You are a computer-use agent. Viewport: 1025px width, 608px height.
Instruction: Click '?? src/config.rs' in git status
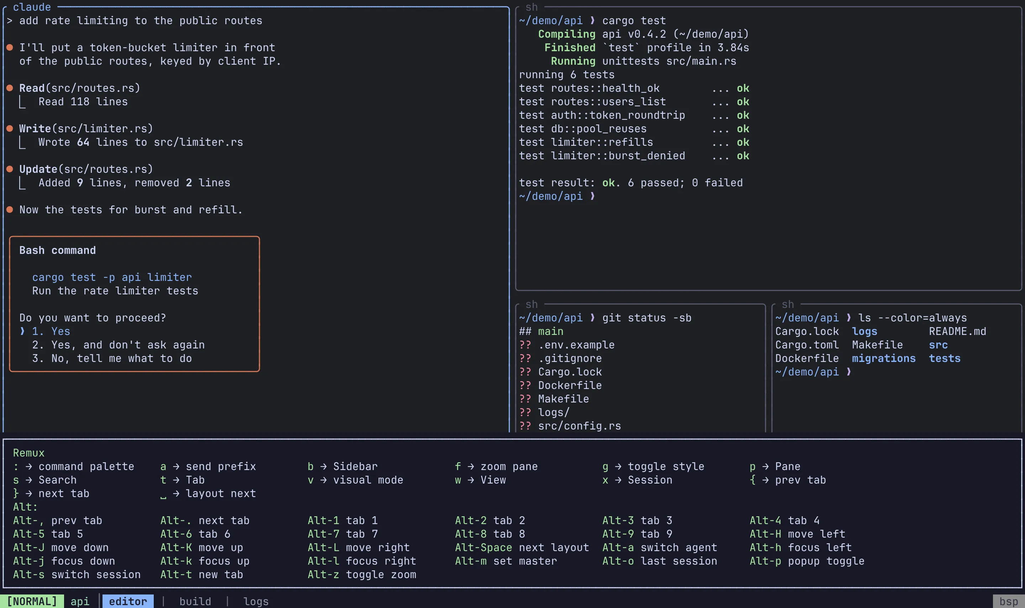[570, 426]
